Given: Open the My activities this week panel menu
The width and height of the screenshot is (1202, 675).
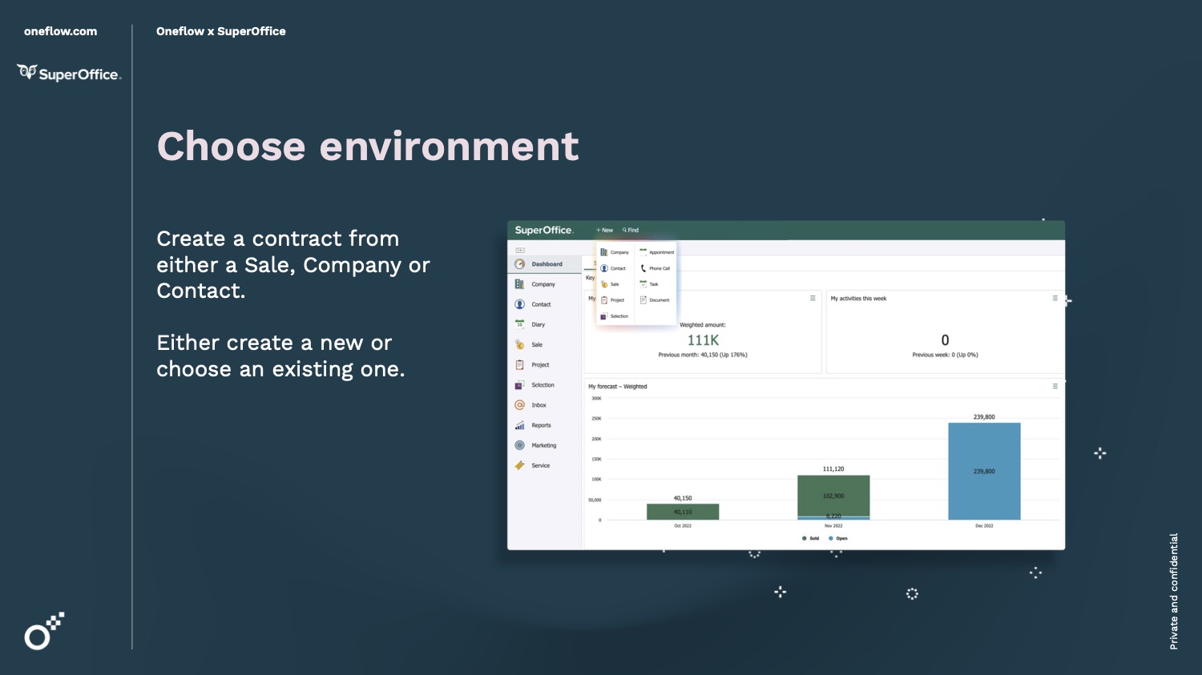Looking at the screenshot, I should [x=1055, y=298].
